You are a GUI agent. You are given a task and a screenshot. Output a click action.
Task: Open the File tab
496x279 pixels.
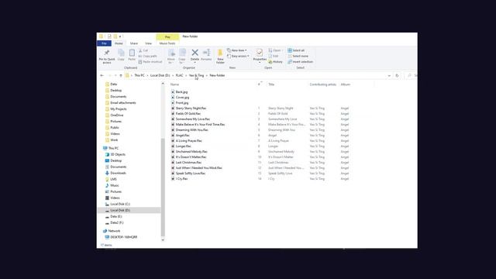[104, 43]
